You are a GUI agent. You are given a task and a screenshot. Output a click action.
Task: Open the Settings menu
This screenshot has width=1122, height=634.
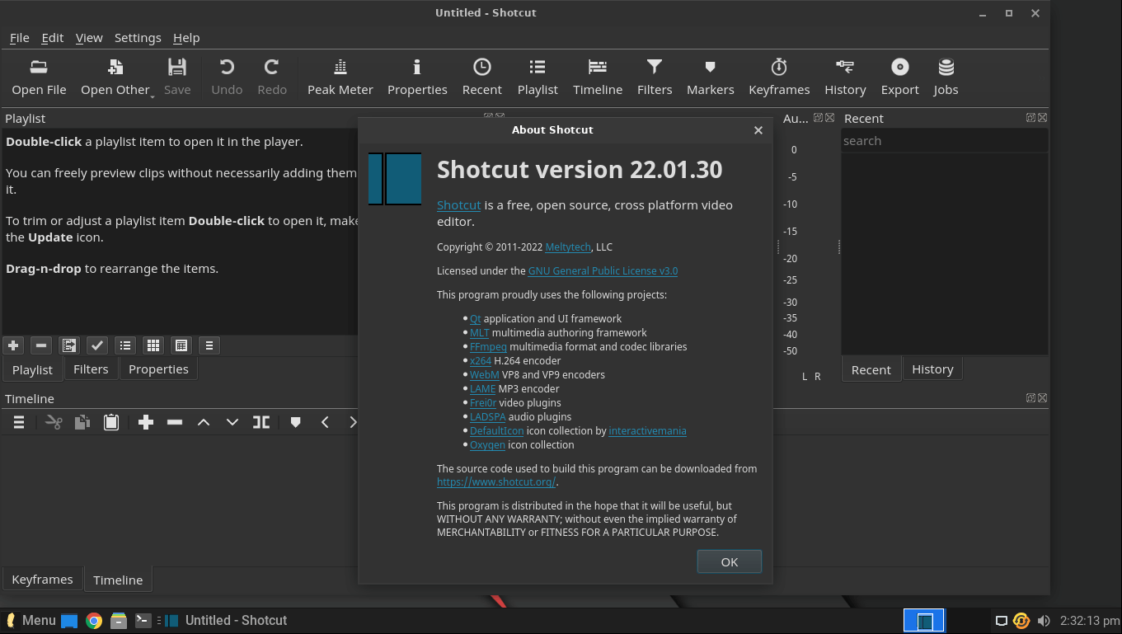(138, 37)
